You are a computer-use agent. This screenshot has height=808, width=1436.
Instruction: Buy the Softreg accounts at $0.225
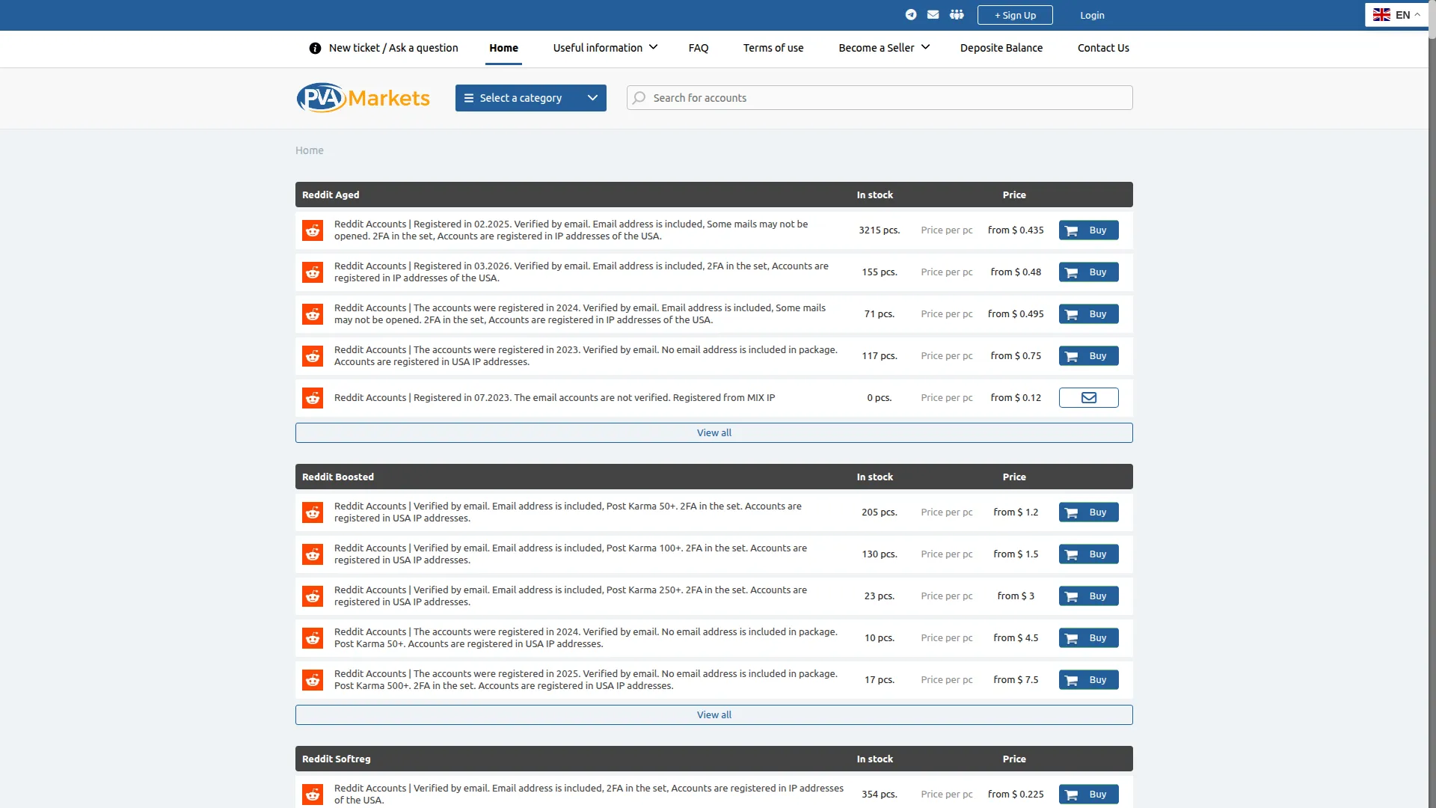(x=1089, y=795)
